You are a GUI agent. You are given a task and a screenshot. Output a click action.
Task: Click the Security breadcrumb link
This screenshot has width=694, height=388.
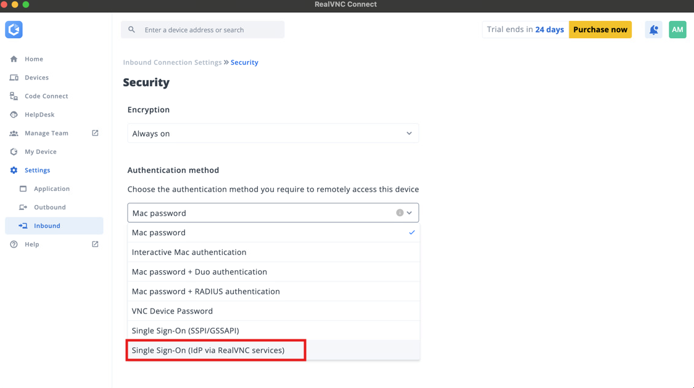click(244, 62)
